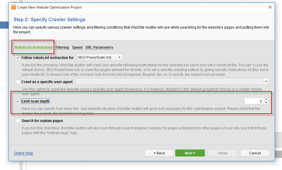Increase scan depth with up arrow
This screenshot has height=170, width=282.
pos(266,99)
